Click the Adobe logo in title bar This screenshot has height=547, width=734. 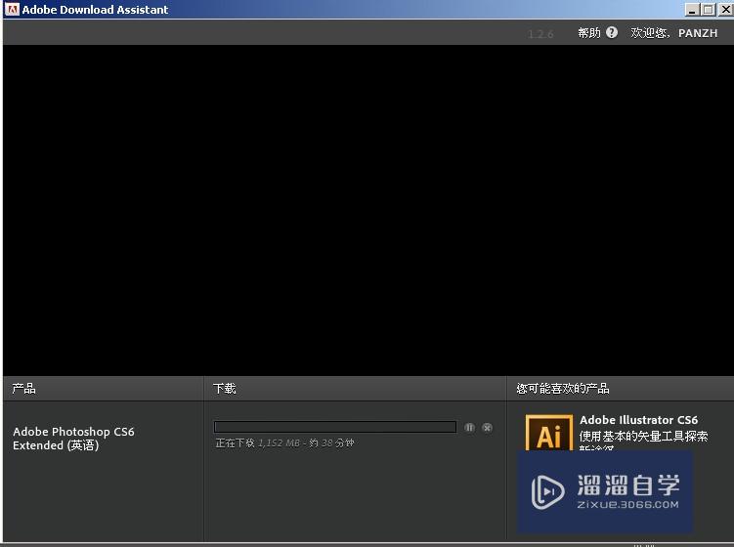coord(12,9)
